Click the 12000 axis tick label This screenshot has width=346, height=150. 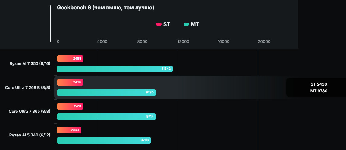(x=183, y=42)
